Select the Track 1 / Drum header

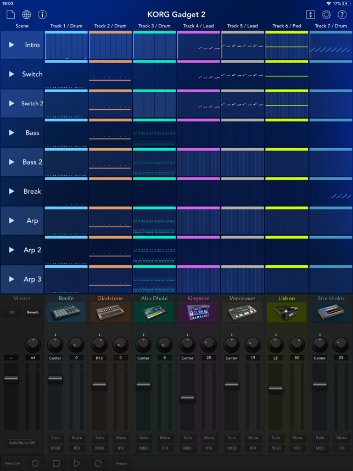(66, 26)
